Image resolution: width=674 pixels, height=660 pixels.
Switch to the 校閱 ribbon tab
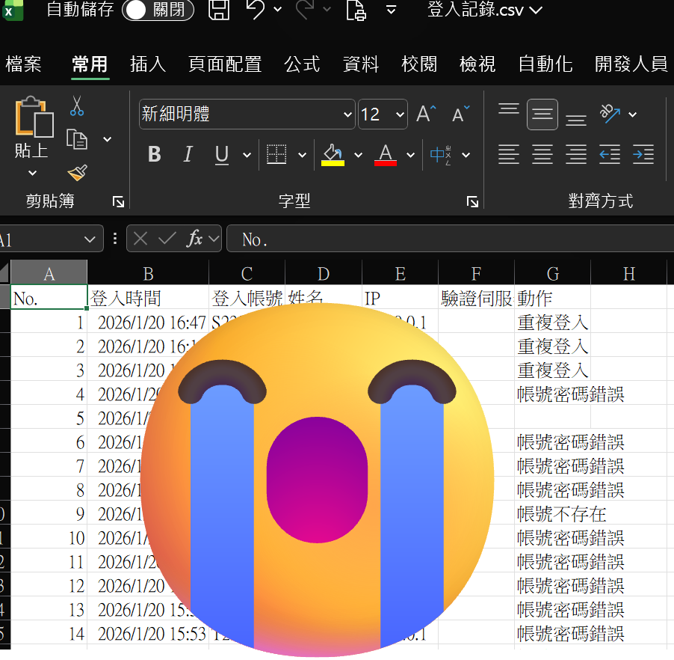pos(419,64)
